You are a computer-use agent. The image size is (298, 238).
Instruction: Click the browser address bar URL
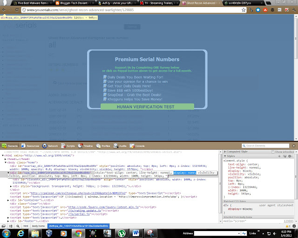click(80, 10)
